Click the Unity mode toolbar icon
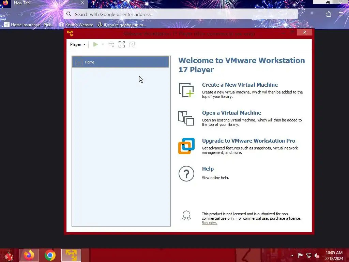The height and width of the screenshot is (262, 349). (x=132, y=44)
